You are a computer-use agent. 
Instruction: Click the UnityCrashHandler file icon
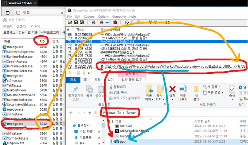coord(117,131)
